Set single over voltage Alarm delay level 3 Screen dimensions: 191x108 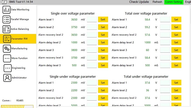click(103, 65)
